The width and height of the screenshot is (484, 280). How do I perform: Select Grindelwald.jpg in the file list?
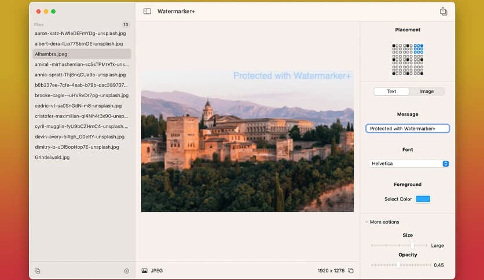tap(52, 157)
